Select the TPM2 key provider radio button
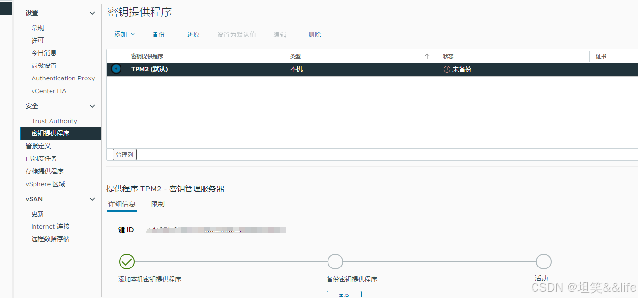This screenshot has width=638, height=298. [x=116, y=69]
